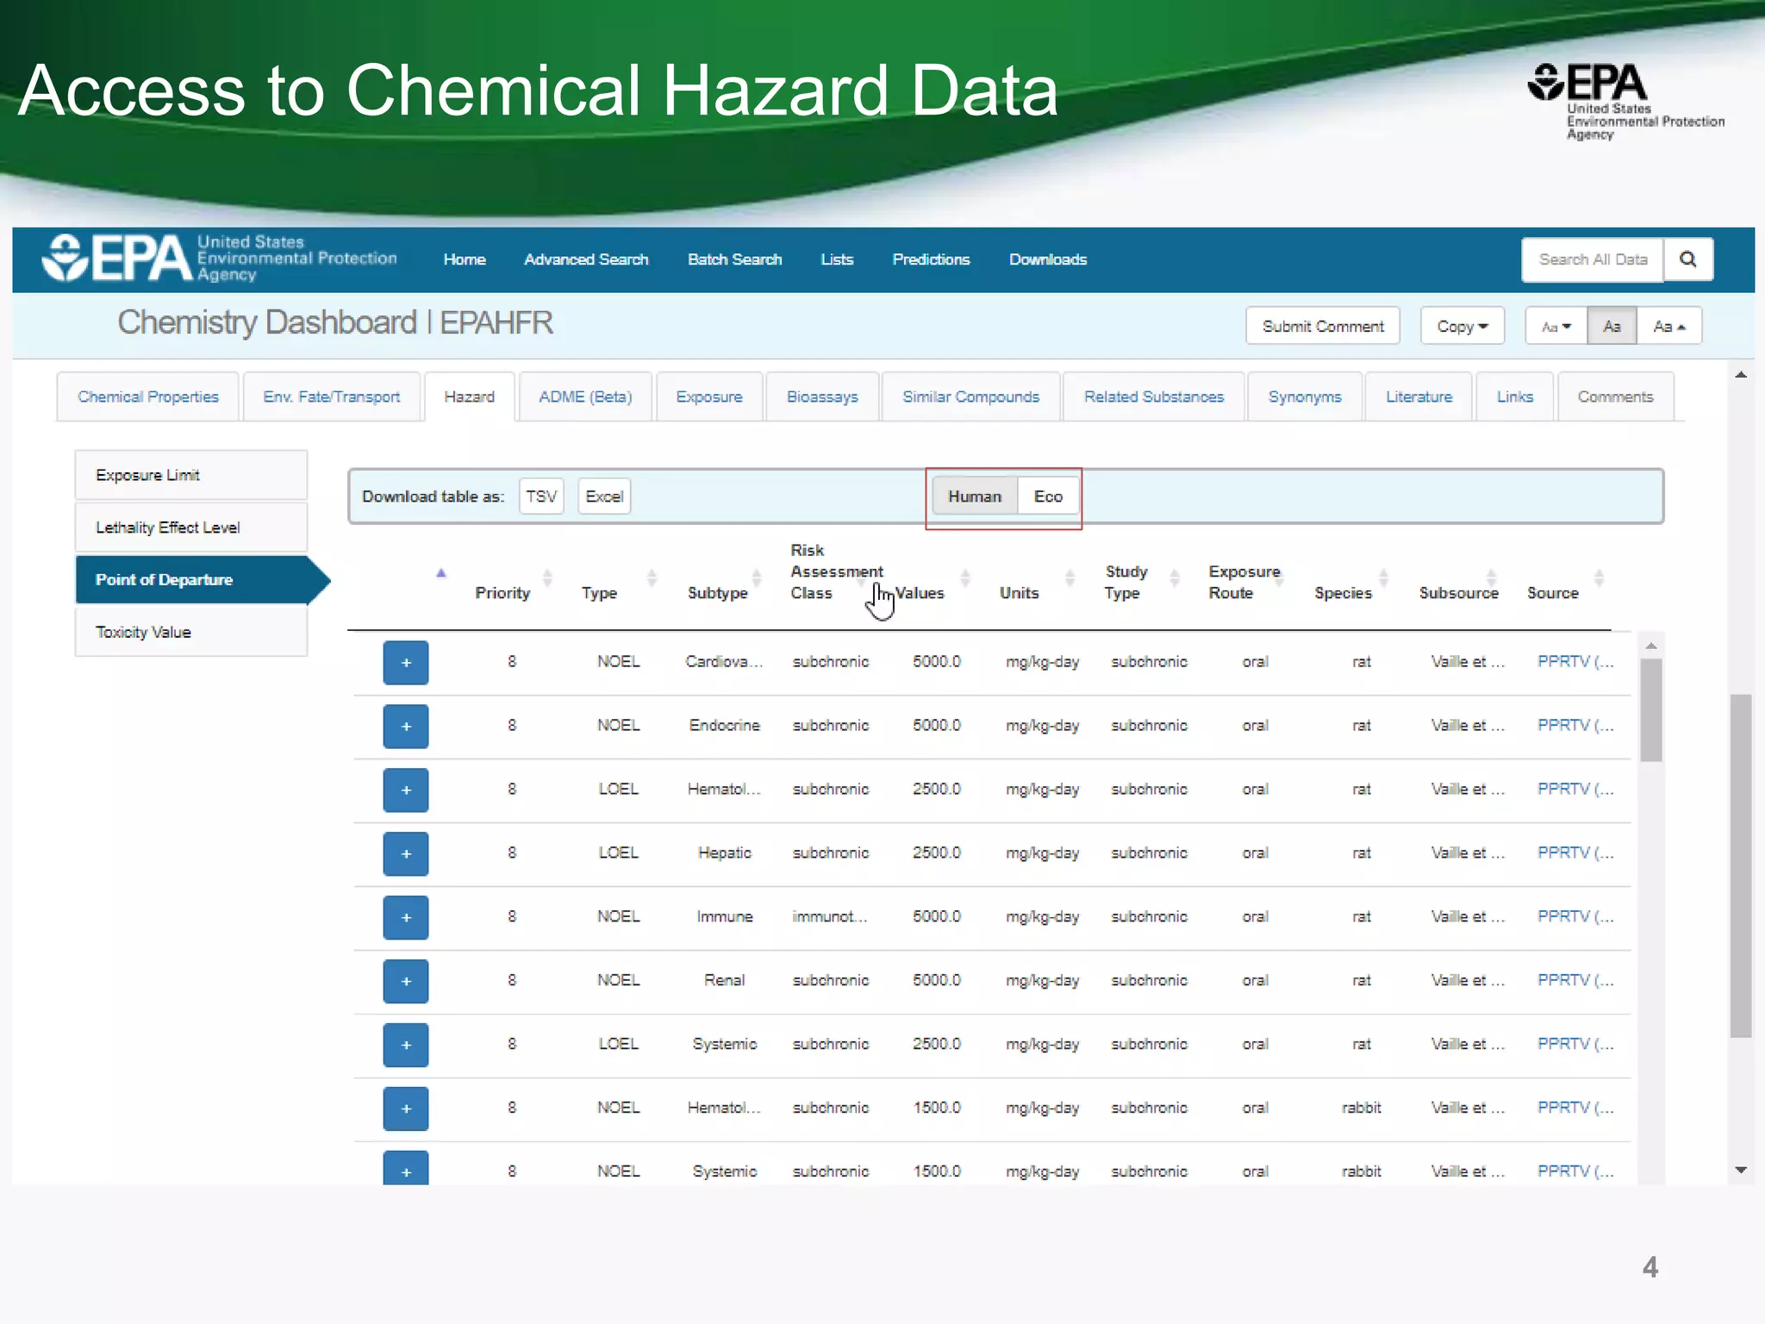Open Downloads in navigation bar
The width and height of the screenshot is (1765, 1324).
click(1048, 259)
